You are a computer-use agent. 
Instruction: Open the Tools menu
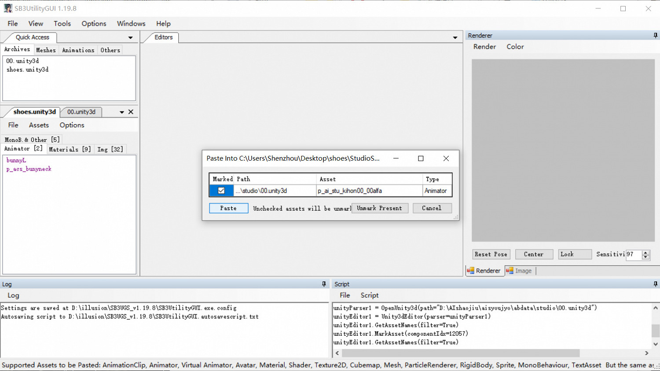pyautogui.click(x=62, y=23)
